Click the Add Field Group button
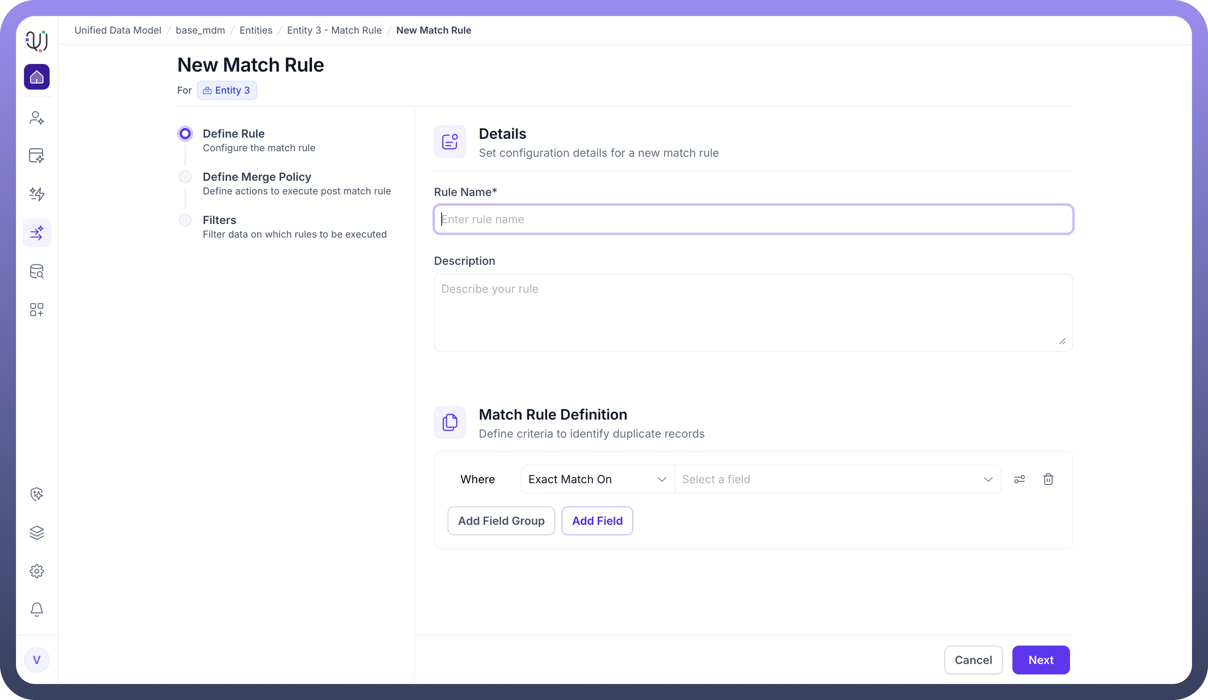Viewport: 1208px width, 700px height. click(x=501, y=521)
